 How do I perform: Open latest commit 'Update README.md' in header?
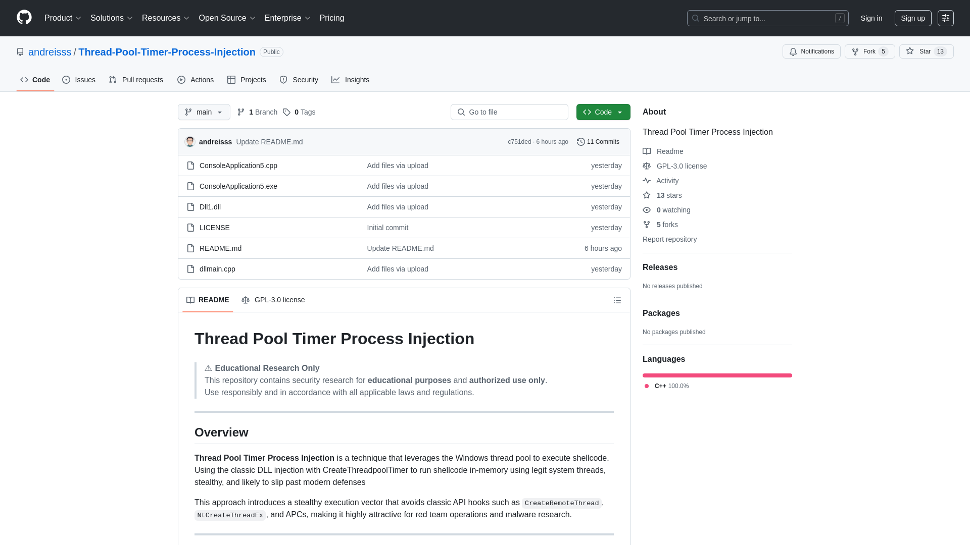[269, 142]
